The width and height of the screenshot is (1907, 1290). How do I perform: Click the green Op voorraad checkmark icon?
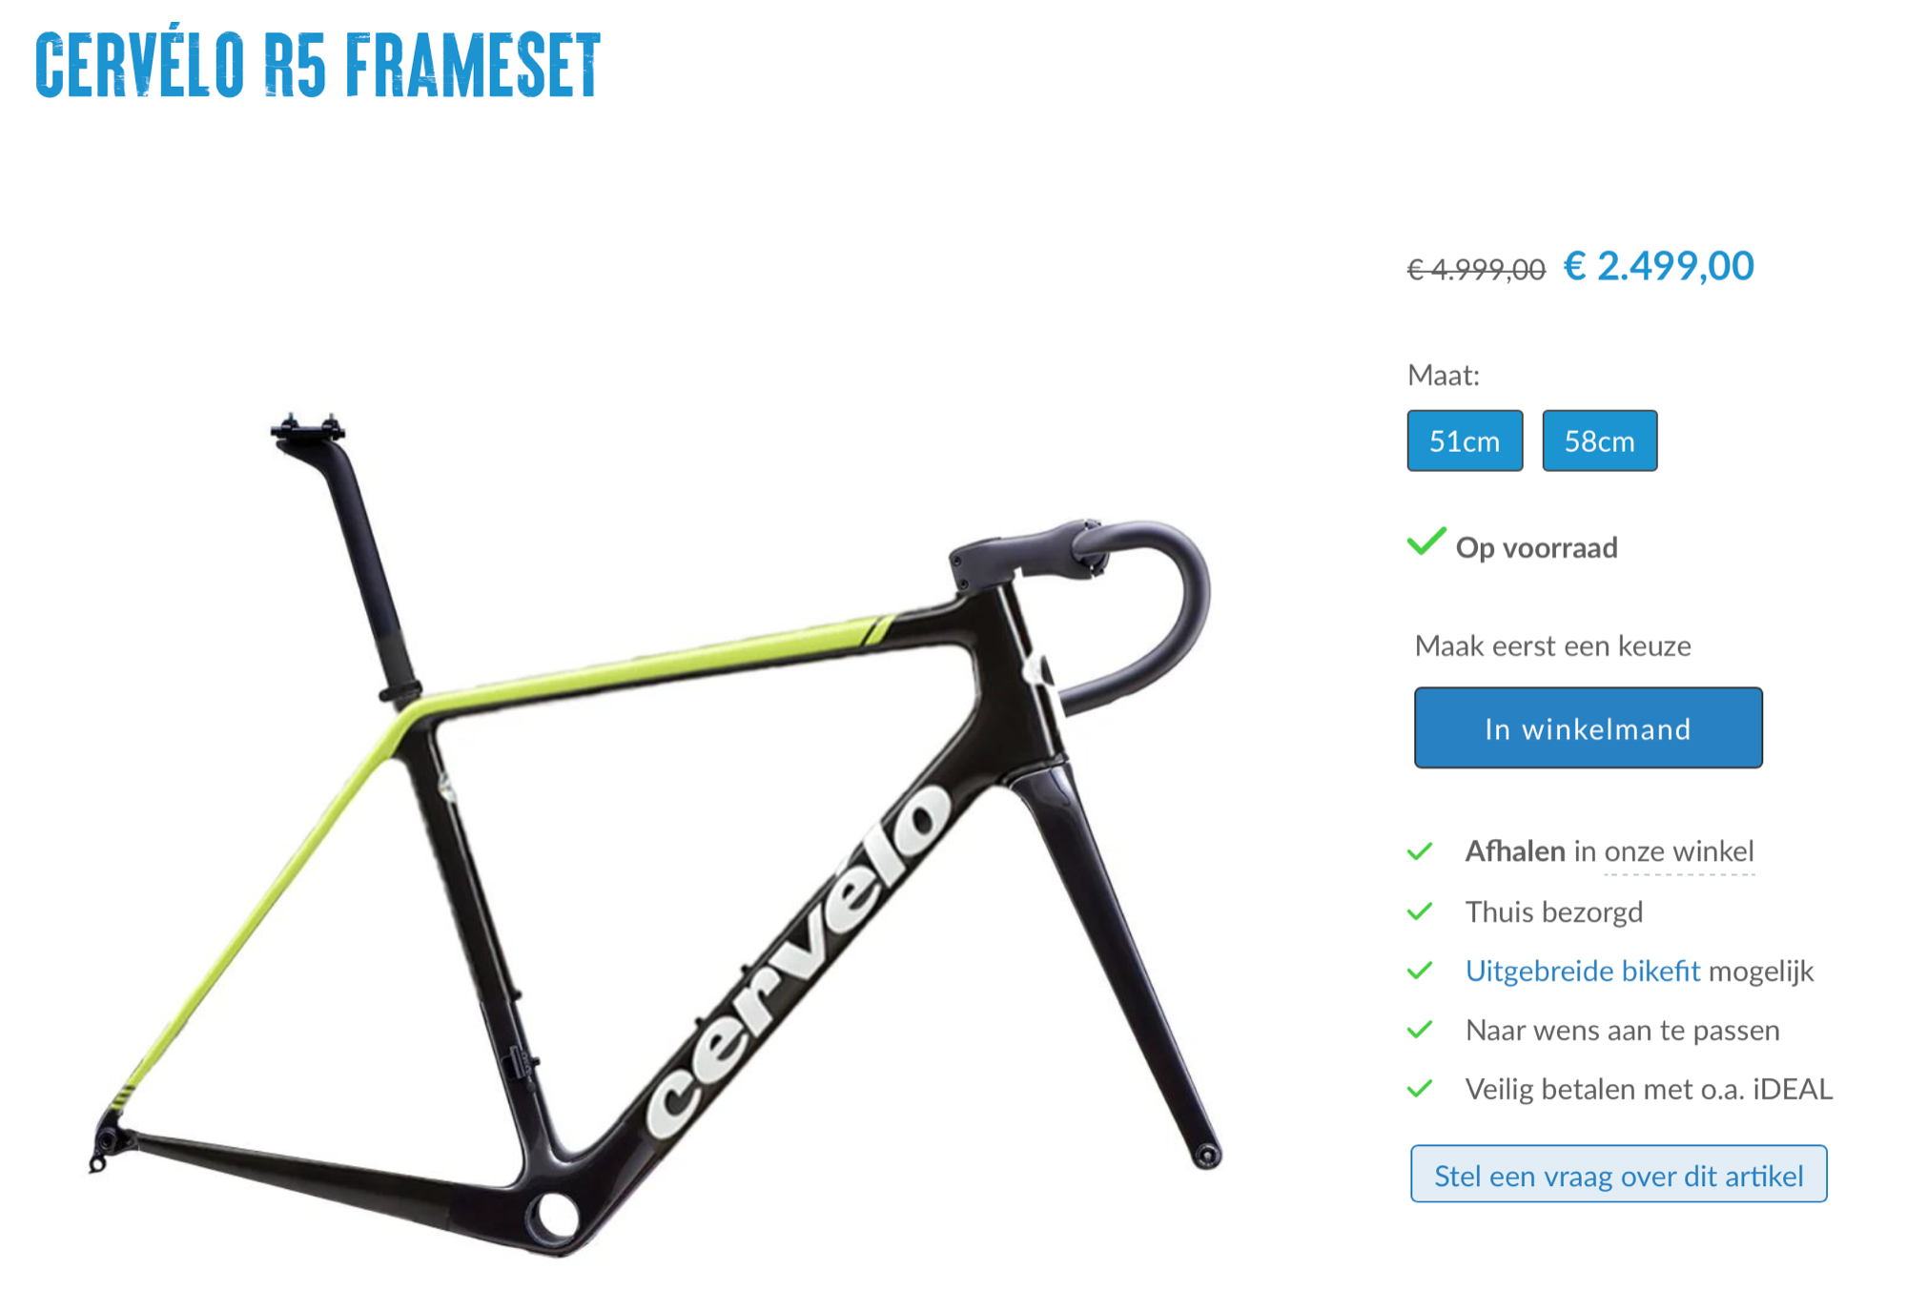(1426, 542)
